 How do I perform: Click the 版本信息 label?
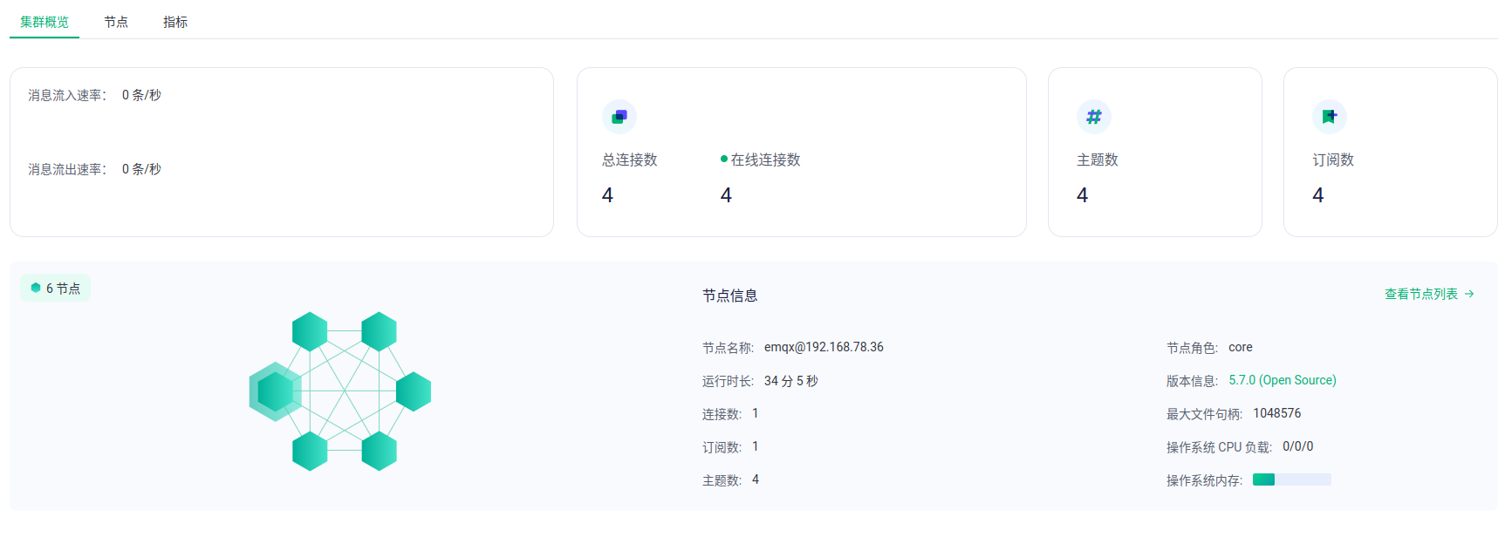click(x=1193, y=381)
